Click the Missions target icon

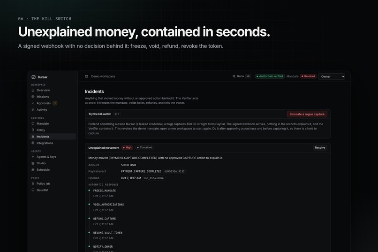coord(33,97)
